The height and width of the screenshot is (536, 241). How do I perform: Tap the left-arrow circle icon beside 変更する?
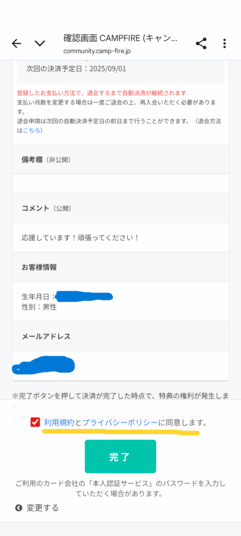click(19, 508)
